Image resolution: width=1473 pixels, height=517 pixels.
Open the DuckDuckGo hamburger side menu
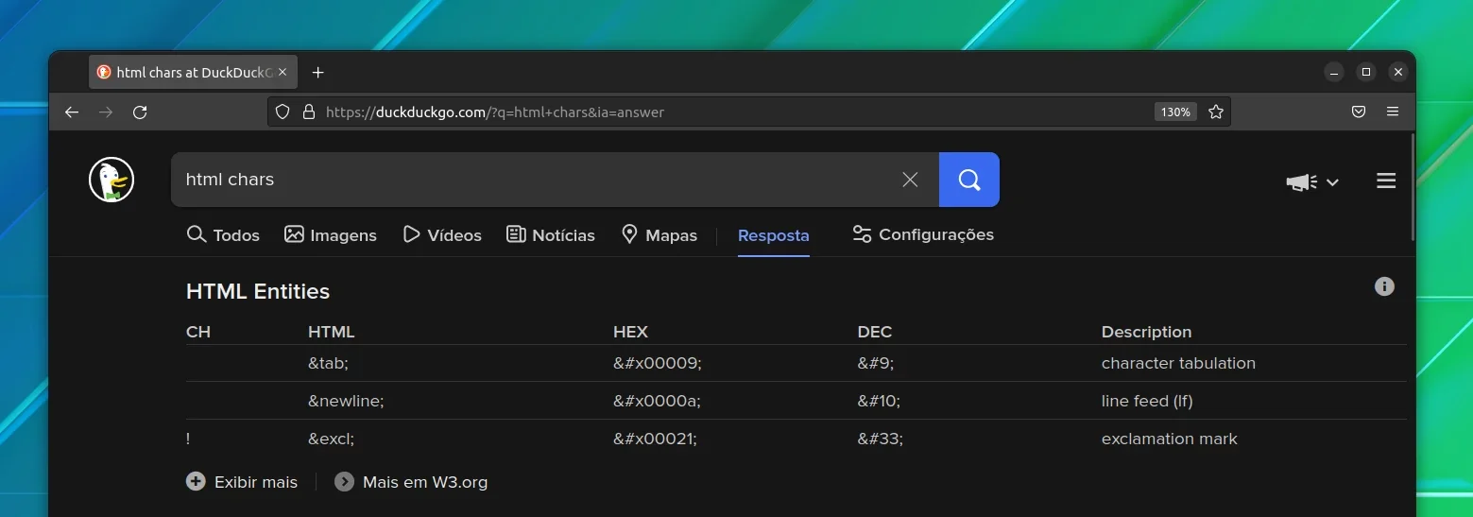pyautogui.click(x=1386, y=181)
